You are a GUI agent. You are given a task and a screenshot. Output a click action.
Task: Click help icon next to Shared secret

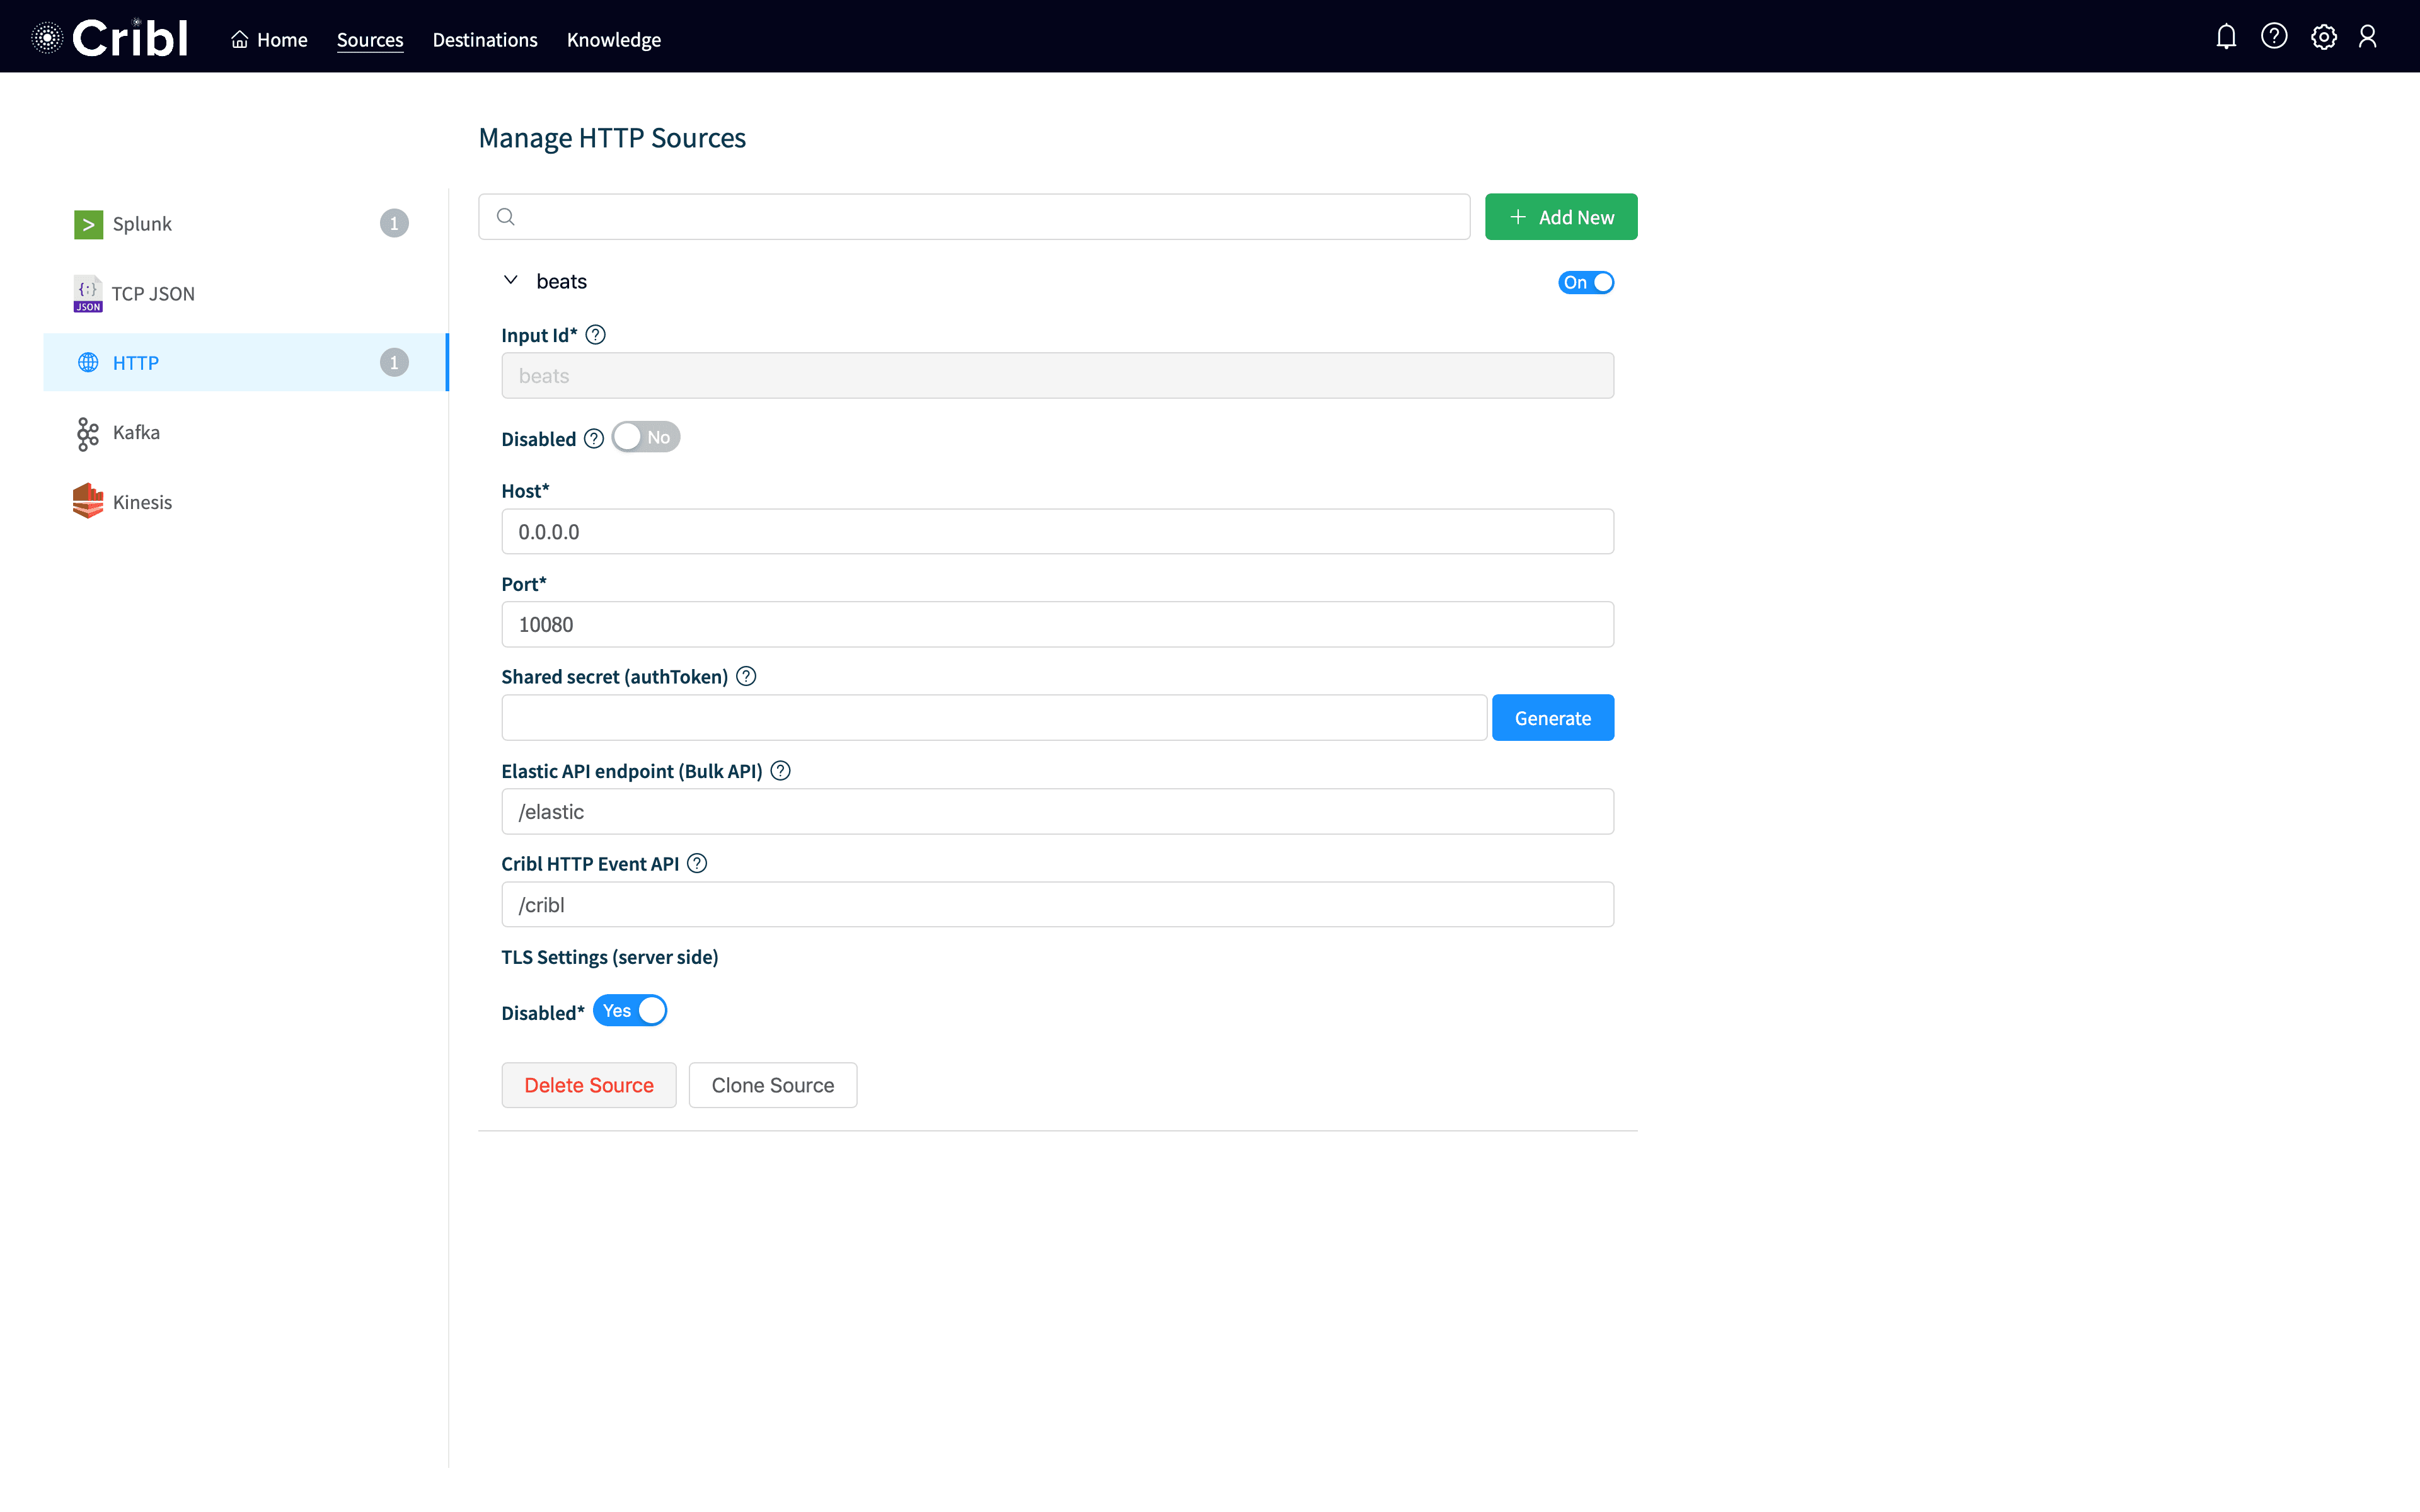click(x=746, y=676)
